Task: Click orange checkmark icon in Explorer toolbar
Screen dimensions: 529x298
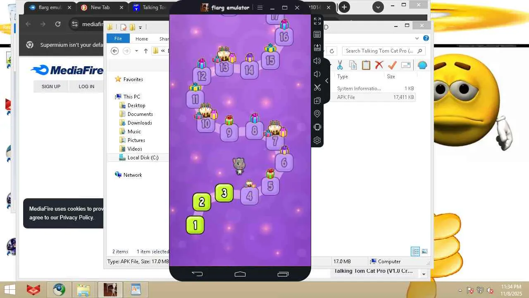Action: [392, 65]
